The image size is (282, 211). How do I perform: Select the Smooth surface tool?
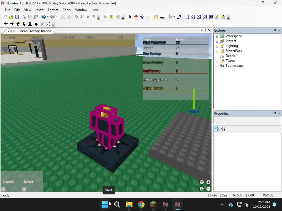pyautogui.click(x=187, y=17)
